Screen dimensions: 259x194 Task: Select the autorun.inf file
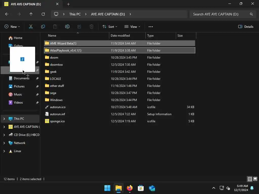point(120,114)
